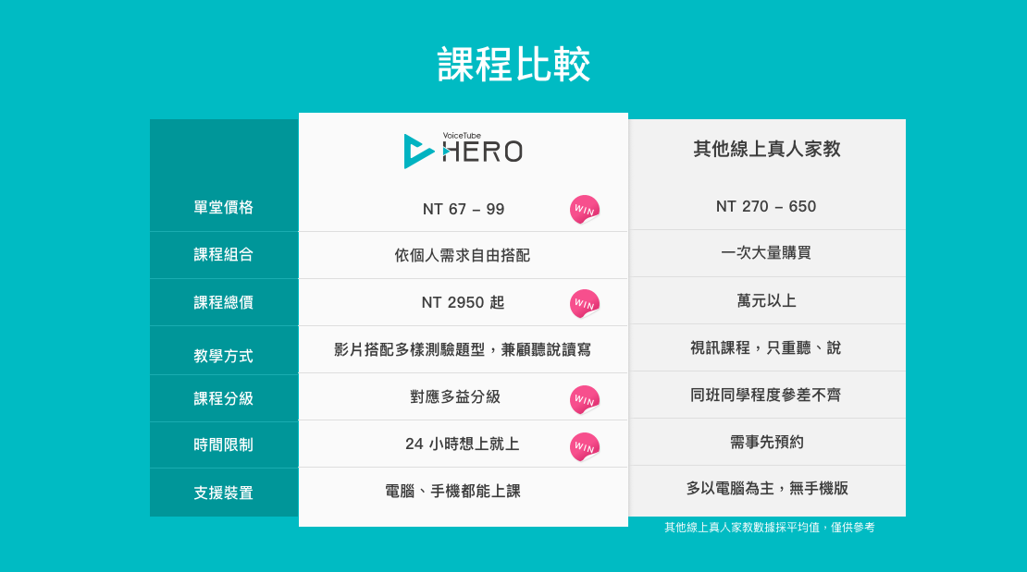Select the 課程比較 page title
The image size is (1027, 572).
[513, 64]
